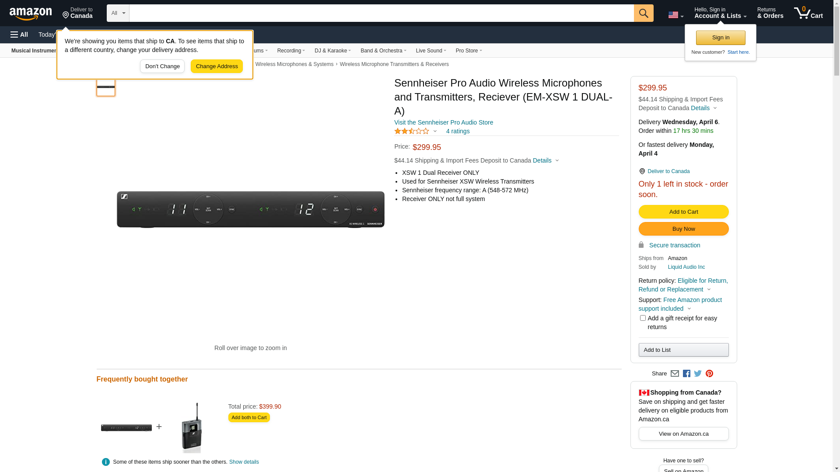The image size is (840, 472).
Task: Open the DJ & Karaoke menu
Action: 332,51
